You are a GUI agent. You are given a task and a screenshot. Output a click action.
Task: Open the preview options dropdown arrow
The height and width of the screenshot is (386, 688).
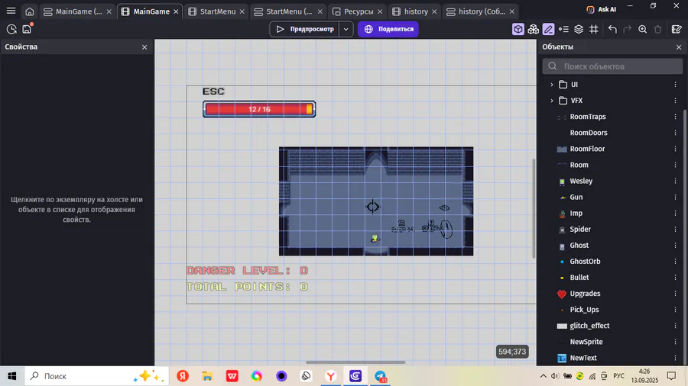pyautogui.click(x=346, y=29)
